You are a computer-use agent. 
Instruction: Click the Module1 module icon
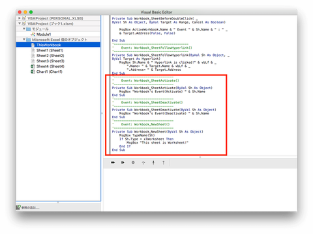tap(33, 34)
